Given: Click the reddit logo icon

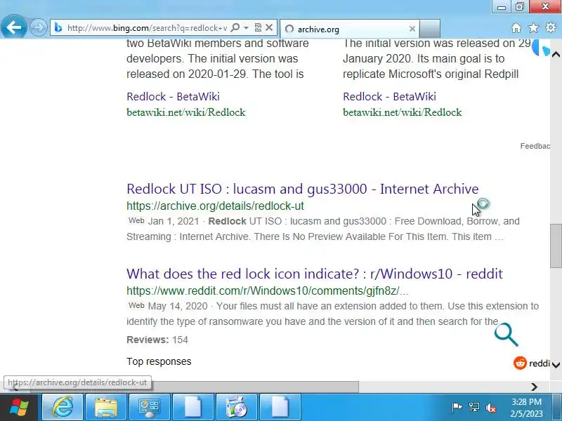Looking at the screenshot, I should point(520,363).
